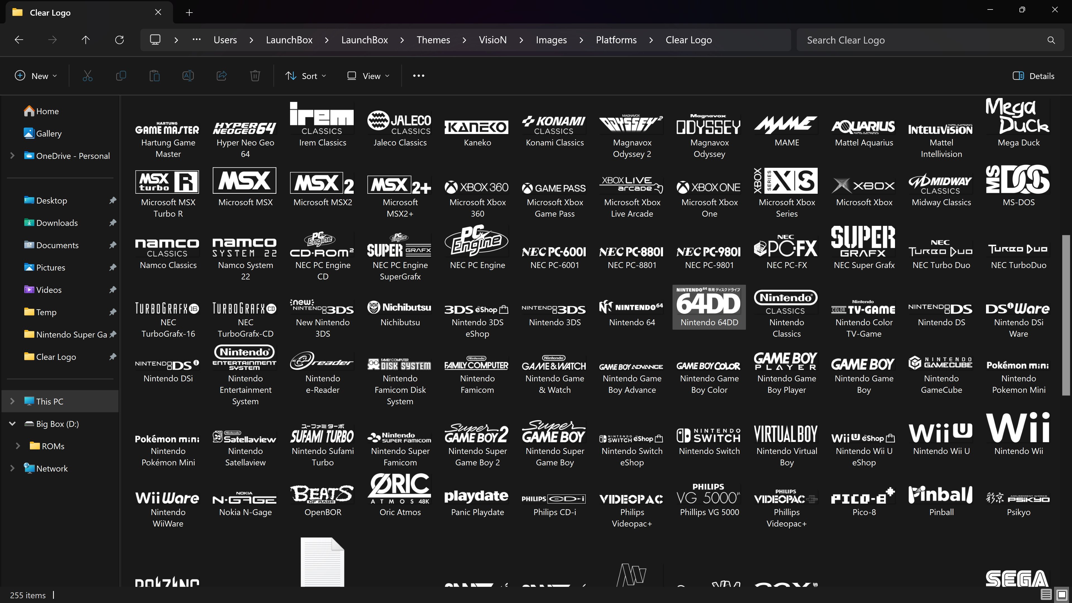Click the Cut scissors icon
Viewport: 1072px width, 603px height.
tap(87, 76)
